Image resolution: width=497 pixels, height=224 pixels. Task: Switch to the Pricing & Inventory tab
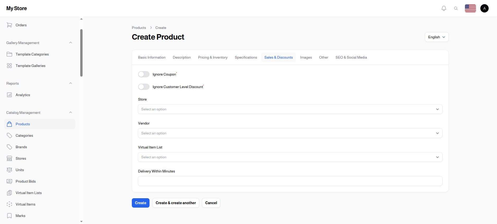[213, 57]
